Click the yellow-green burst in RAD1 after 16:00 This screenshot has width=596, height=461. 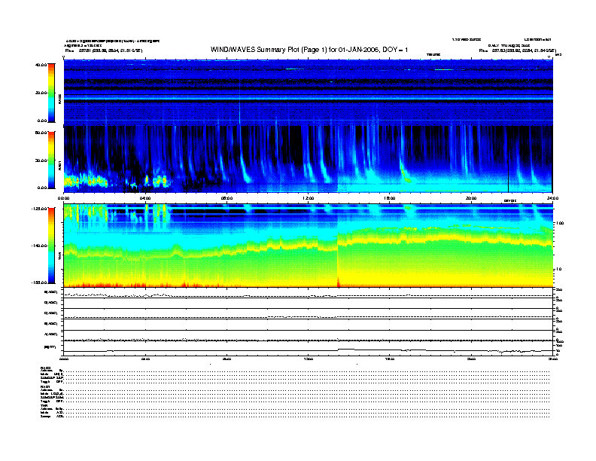click(404, 174)
